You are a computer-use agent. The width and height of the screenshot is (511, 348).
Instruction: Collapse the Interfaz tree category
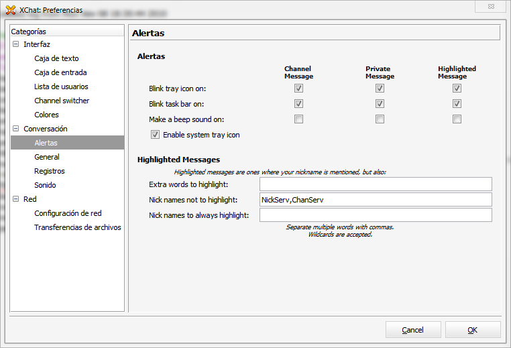click(15, 44)
